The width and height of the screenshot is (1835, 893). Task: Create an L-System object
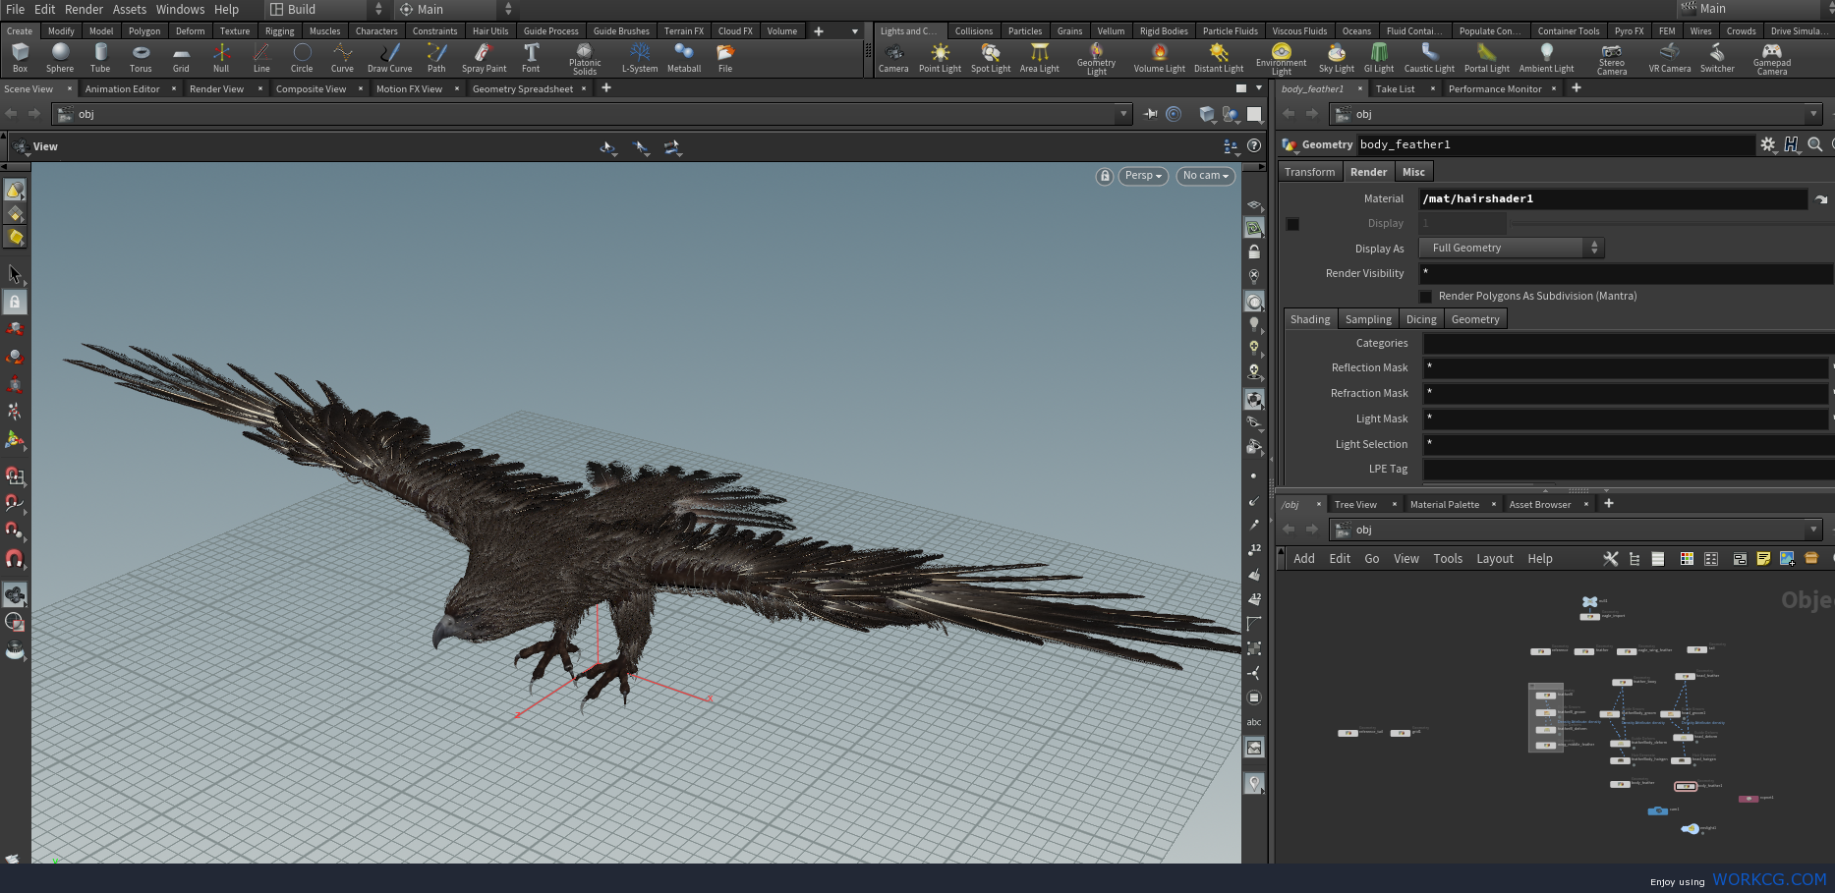640,58
